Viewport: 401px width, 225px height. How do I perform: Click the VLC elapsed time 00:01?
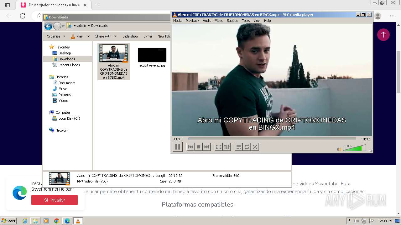179,139
